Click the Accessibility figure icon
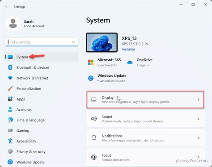Viewport: 212px width, 167px height. click(x=10, y=141)
